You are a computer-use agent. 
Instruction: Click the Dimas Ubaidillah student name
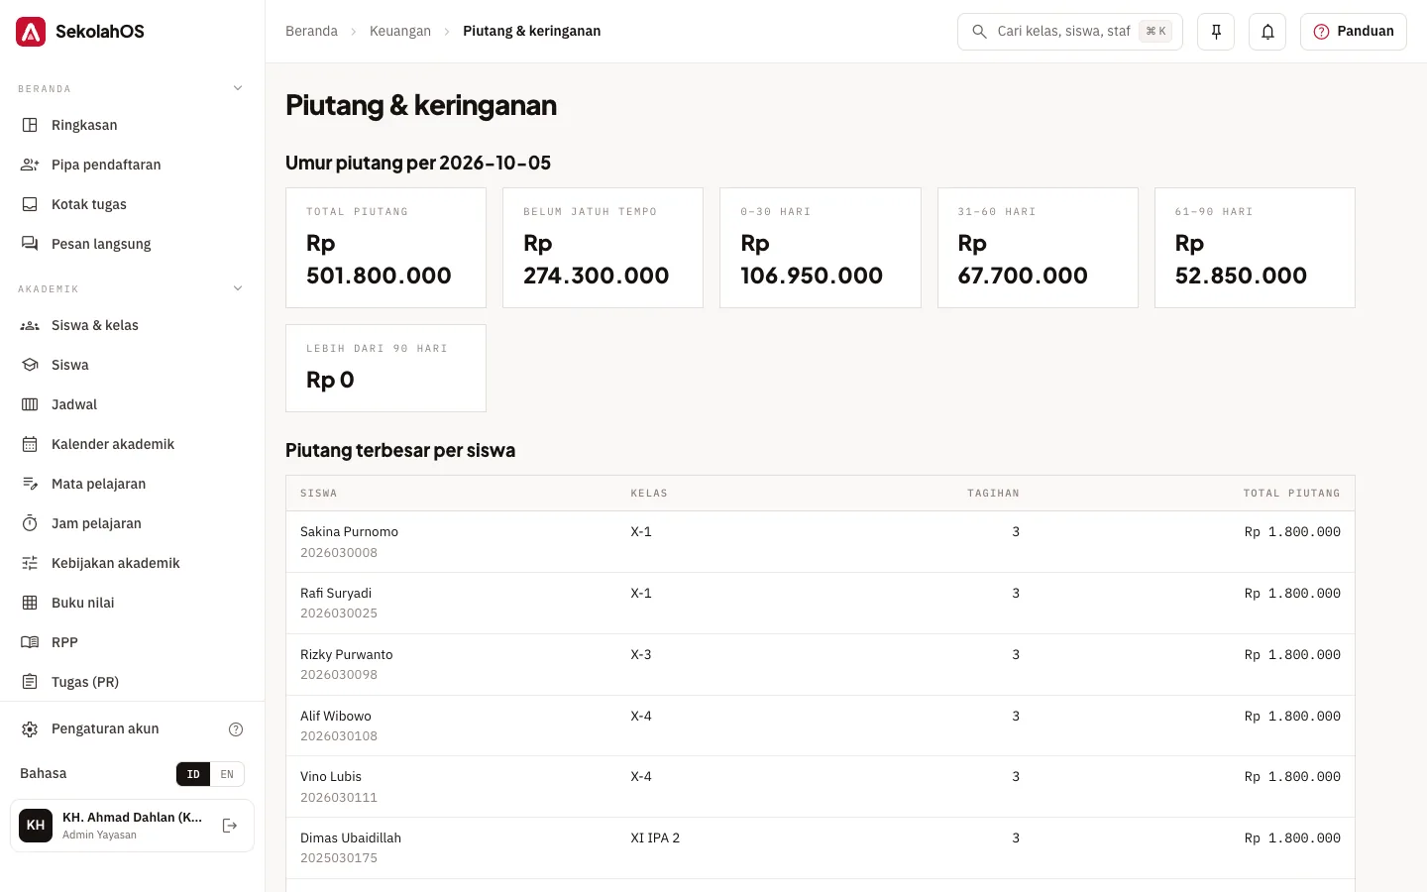[351, 838]
